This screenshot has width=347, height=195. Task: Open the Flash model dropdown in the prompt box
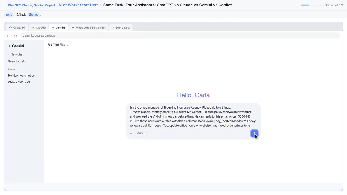click(x=140, y=133)
